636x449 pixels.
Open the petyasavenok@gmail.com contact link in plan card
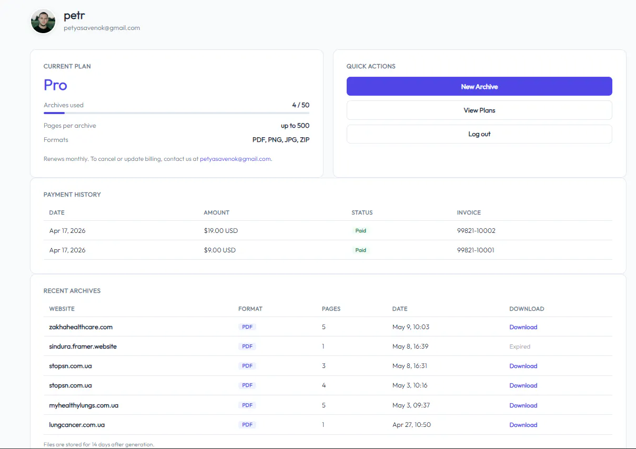(x=235, y=159)
